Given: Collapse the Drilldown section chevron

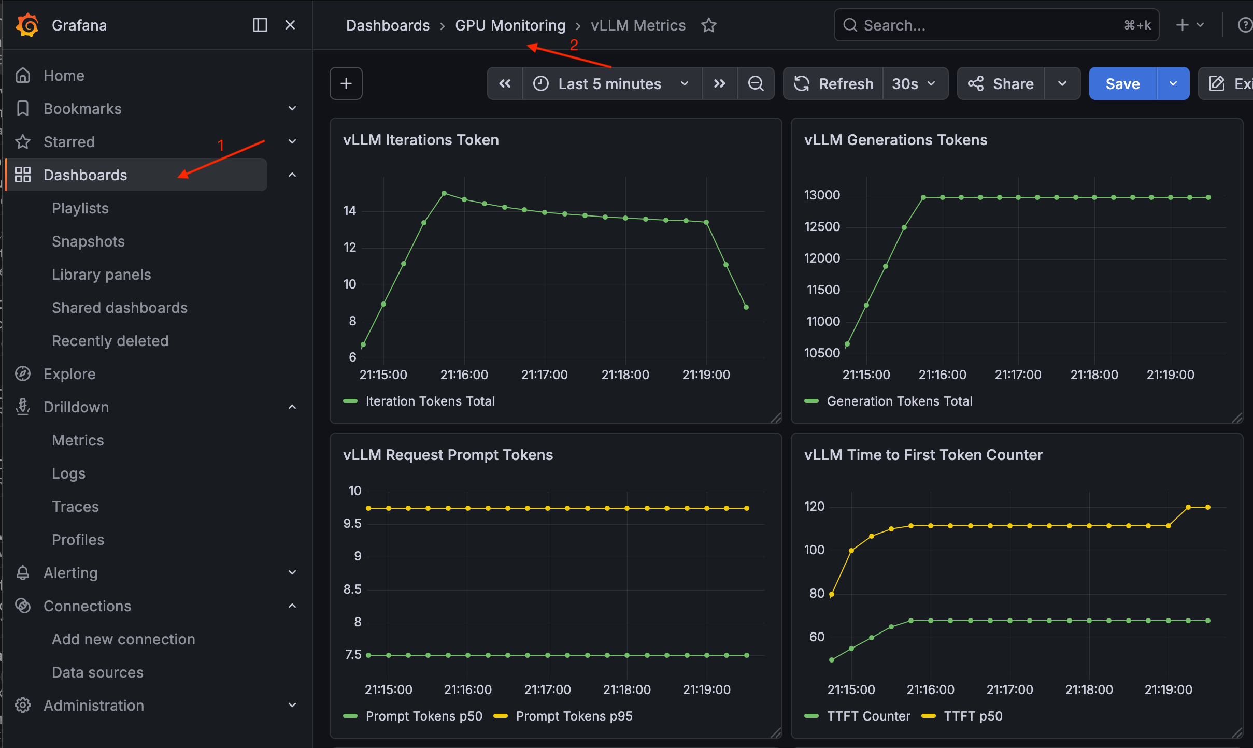Looking at the screenshot, I should click(292, 407).
